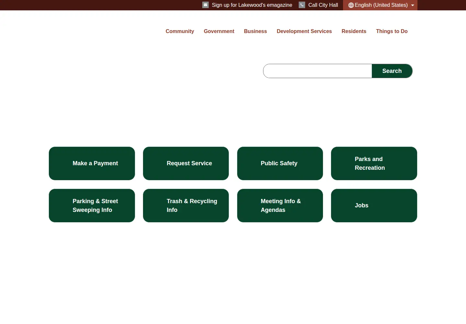Image resolution: width=466 pixels, height=324 pixels.
Task: Open the Community menu
Action: 180,31
